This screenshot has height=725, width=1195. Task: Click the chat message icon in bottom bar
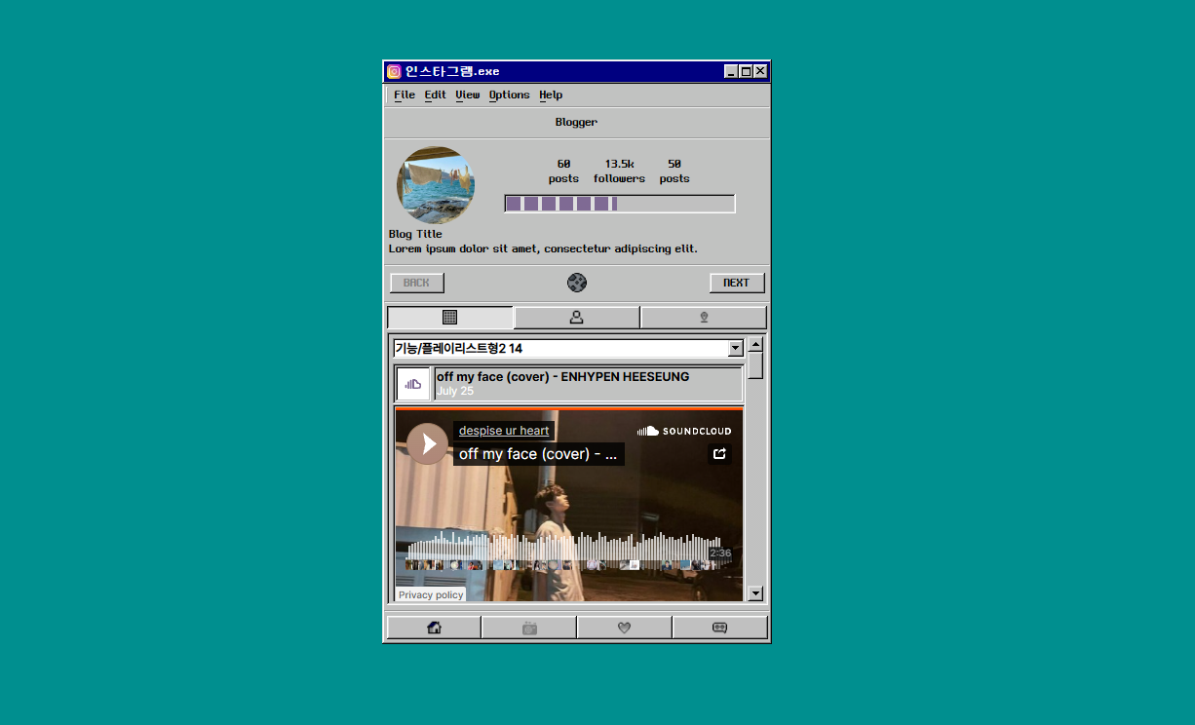(x=720, y=628)
